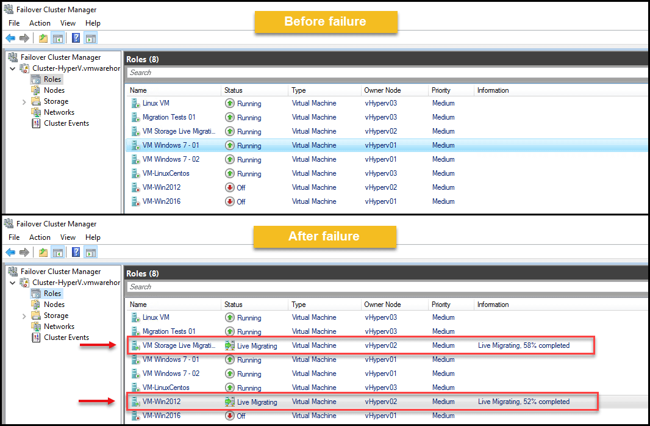The width and height of the screenshot is (650, 426).
Task: Sort by Priority column header in the lower list
Action: 441,305
